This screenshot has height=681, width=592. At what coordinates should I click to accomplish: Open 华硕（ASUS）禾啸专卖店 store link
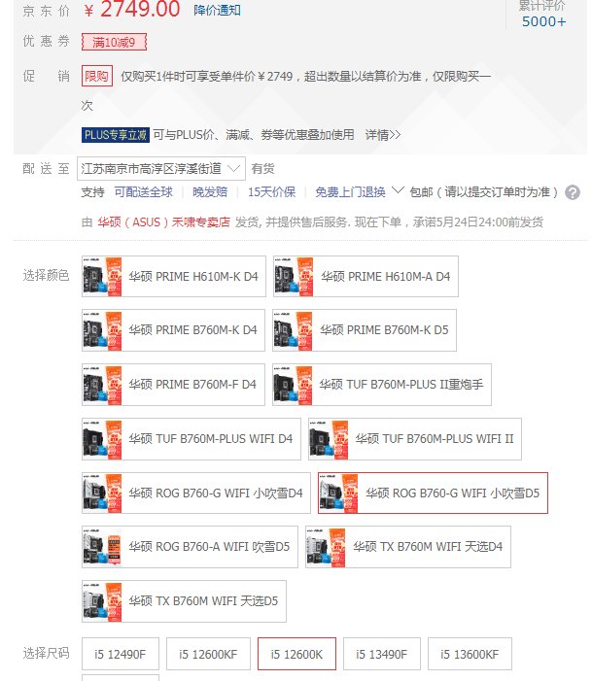click(164, 222)
